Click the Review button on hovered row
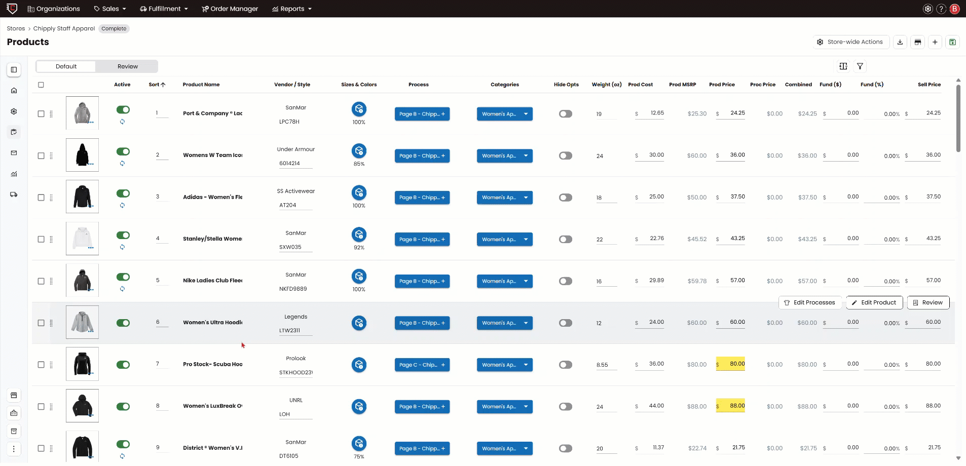 tap(928, 302)
